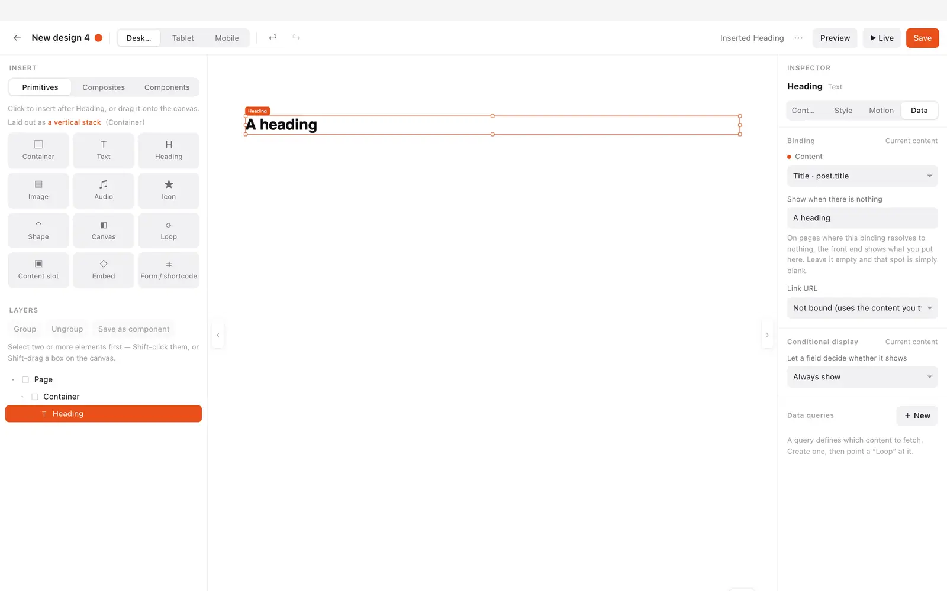This screenshot has width=947, height=591.
Task: Insert a Container primitive
Action: coord(38,151)
